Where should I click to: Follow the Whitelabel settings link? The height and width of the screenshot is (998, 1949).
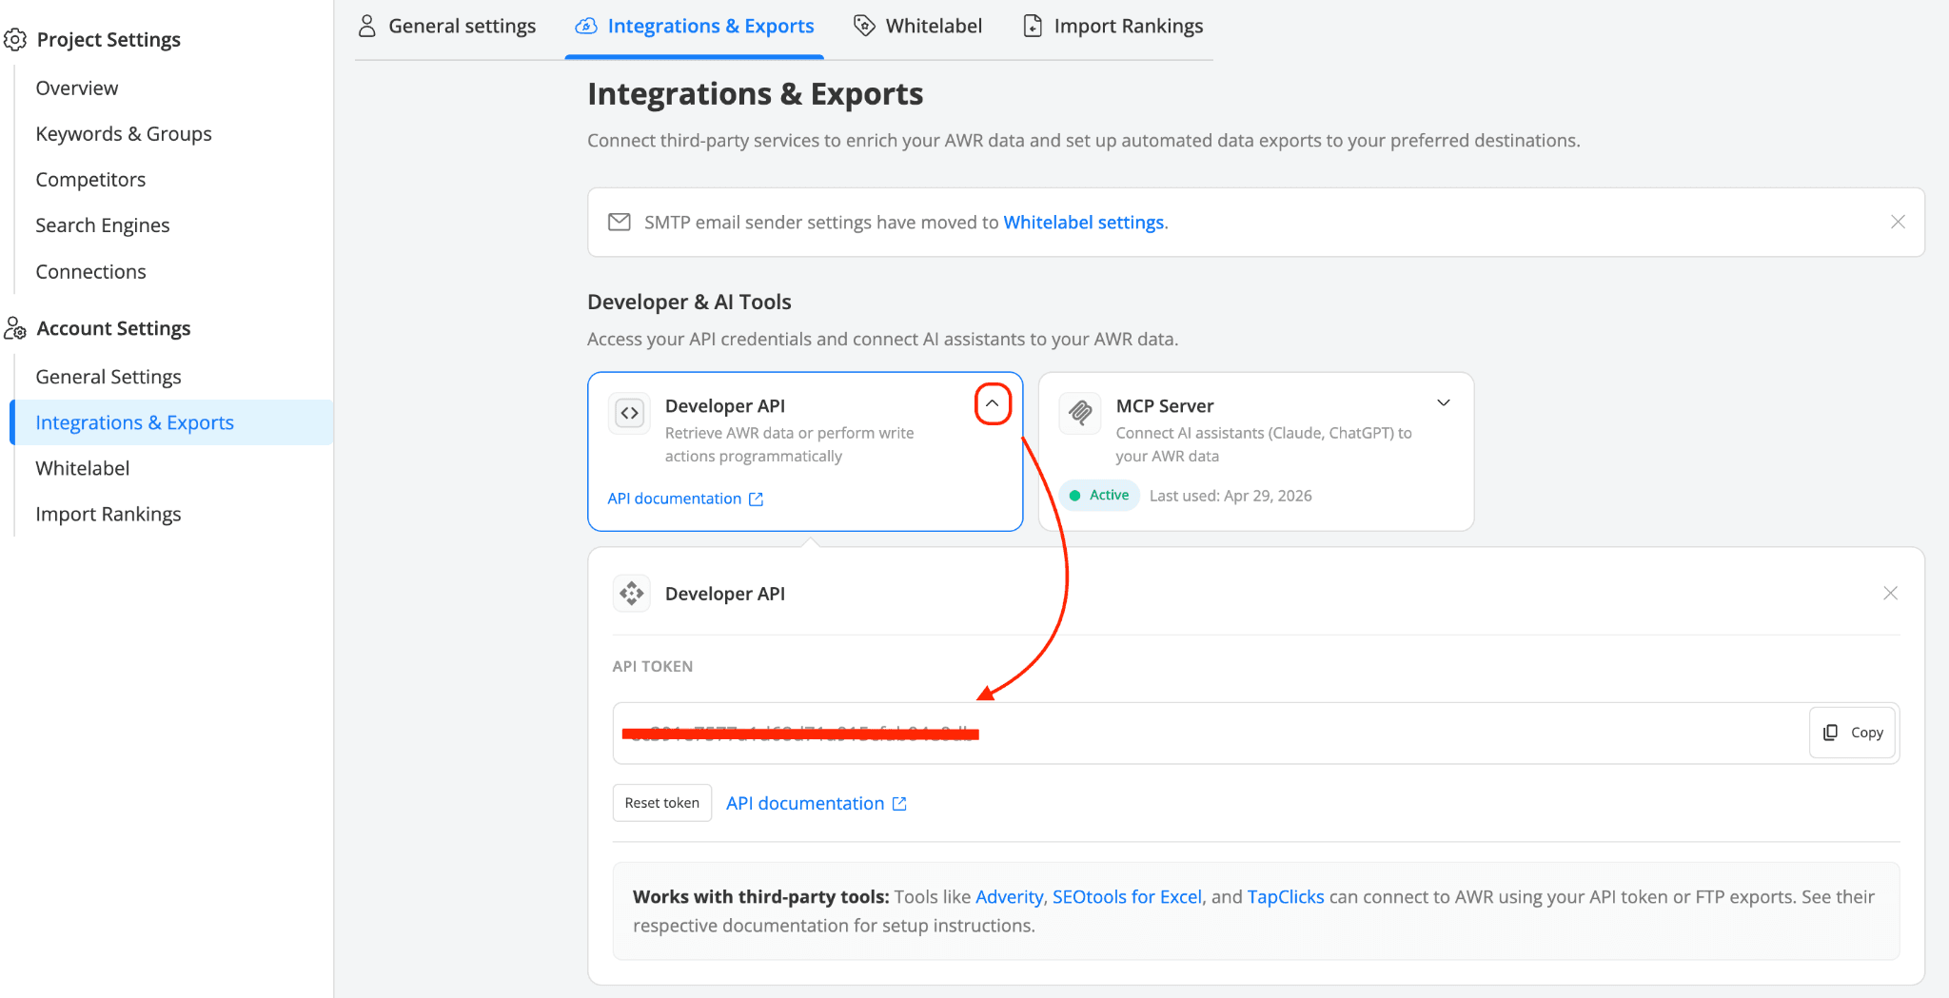[x=1084, y=222]
